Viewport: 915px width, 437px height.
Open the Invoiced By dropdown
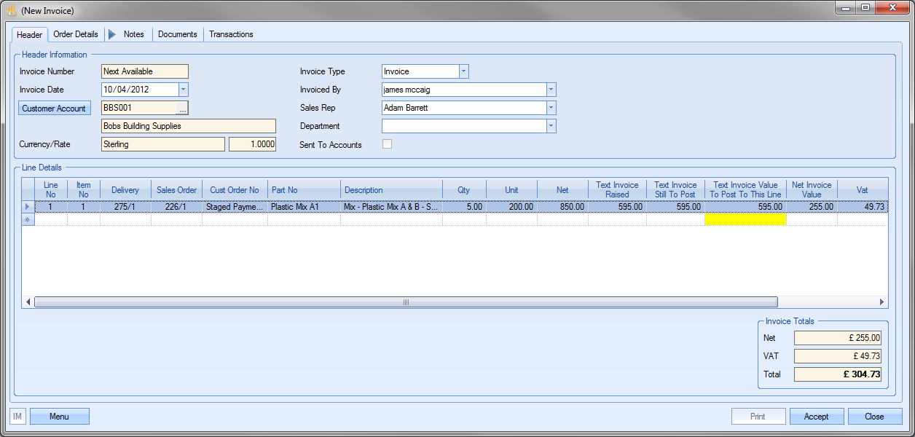tap(551, 90)
